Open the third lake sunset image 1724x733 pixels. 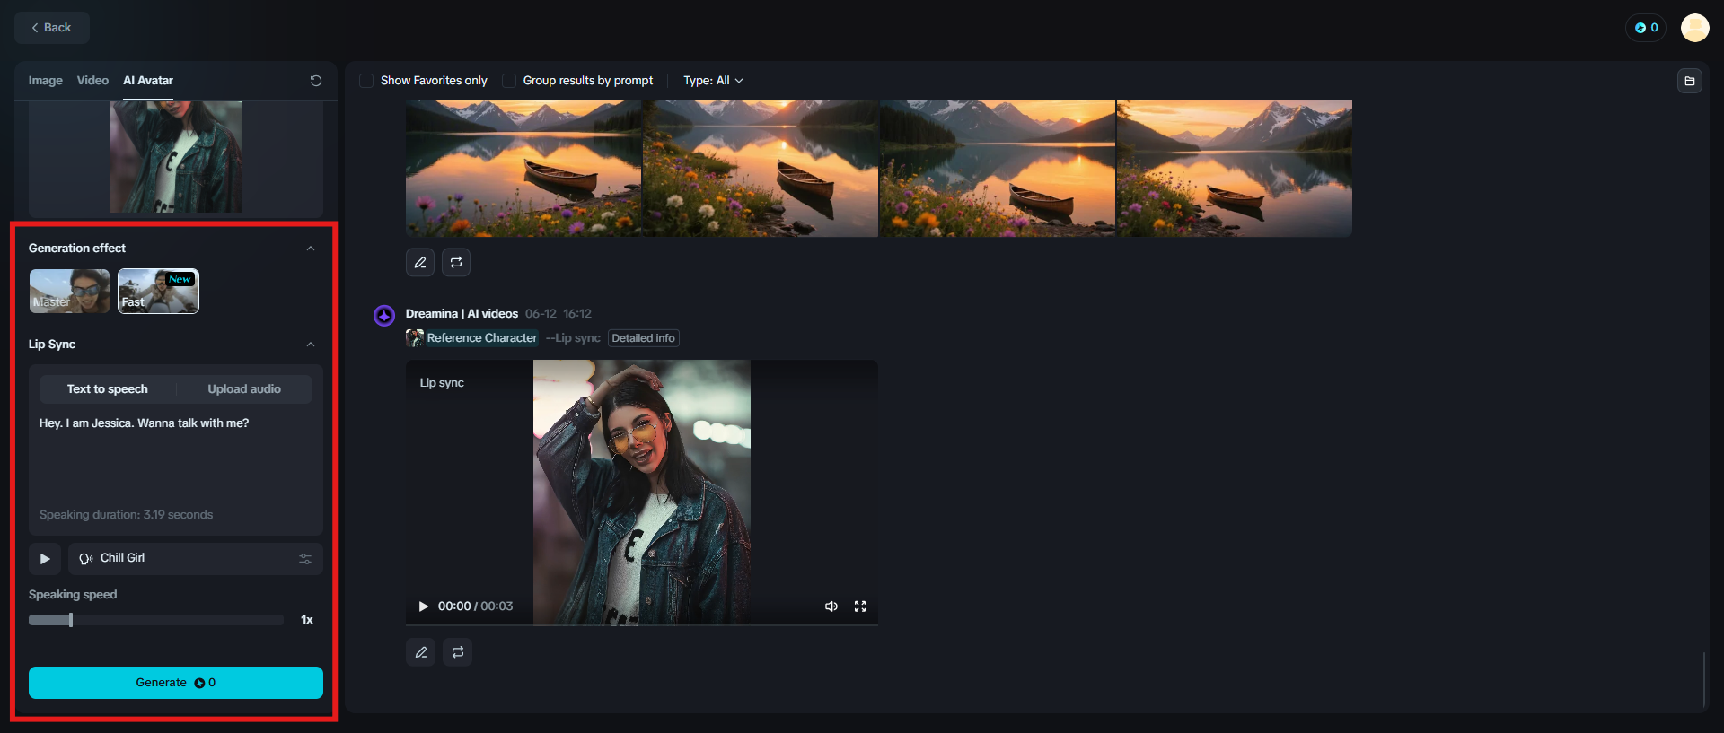(998, 169)
